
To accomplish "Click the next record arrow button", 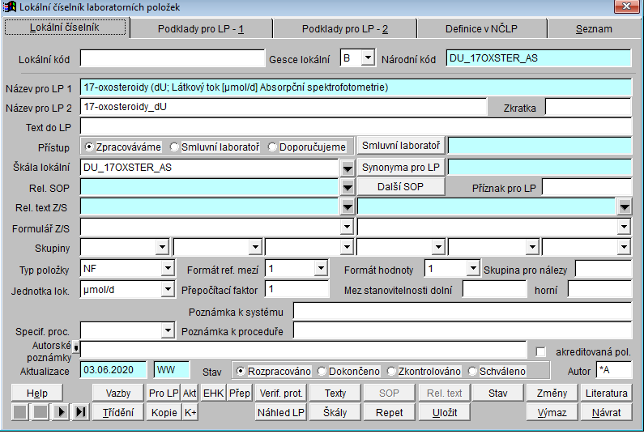I will coord(61,413).
